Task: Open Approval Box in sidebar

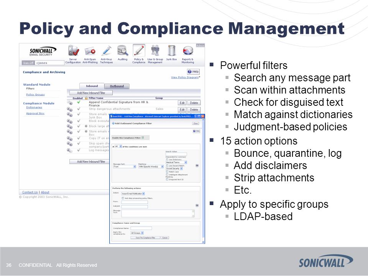Action: (35, 113)
